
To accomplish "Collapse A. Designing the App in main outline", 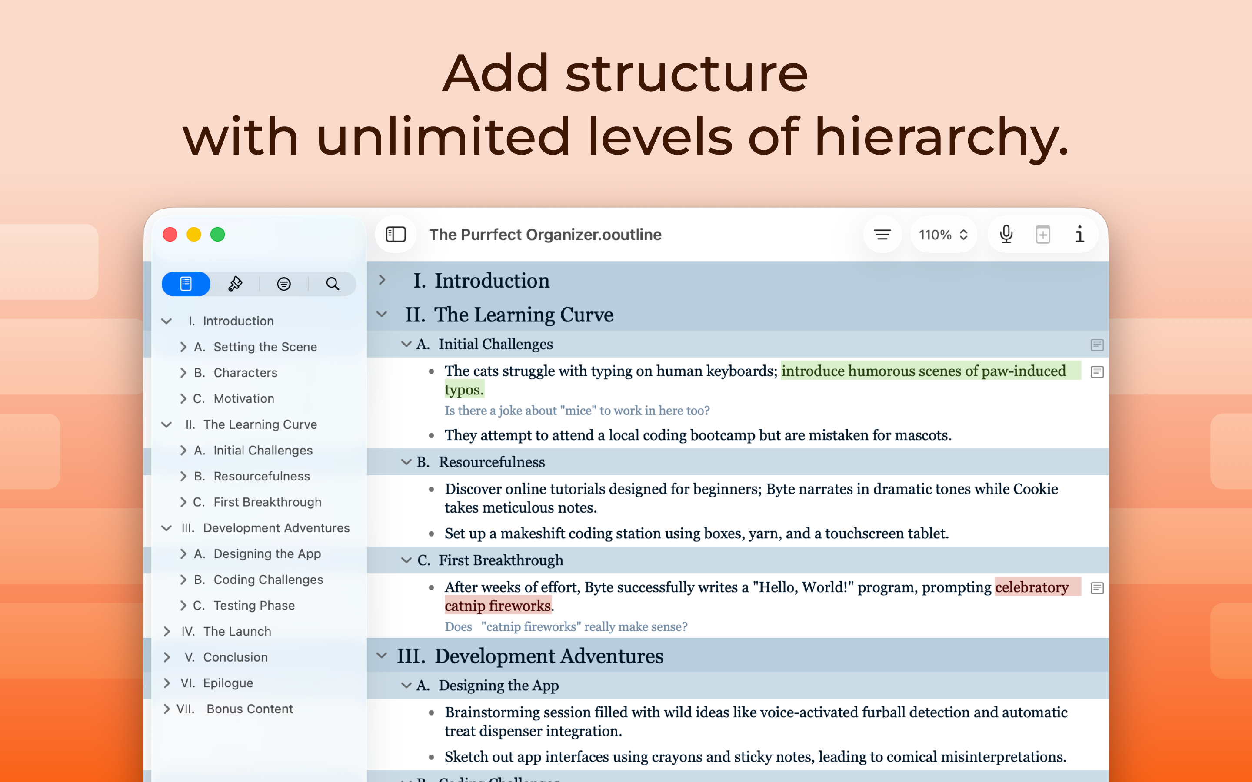I will click(x=406, y=685).
